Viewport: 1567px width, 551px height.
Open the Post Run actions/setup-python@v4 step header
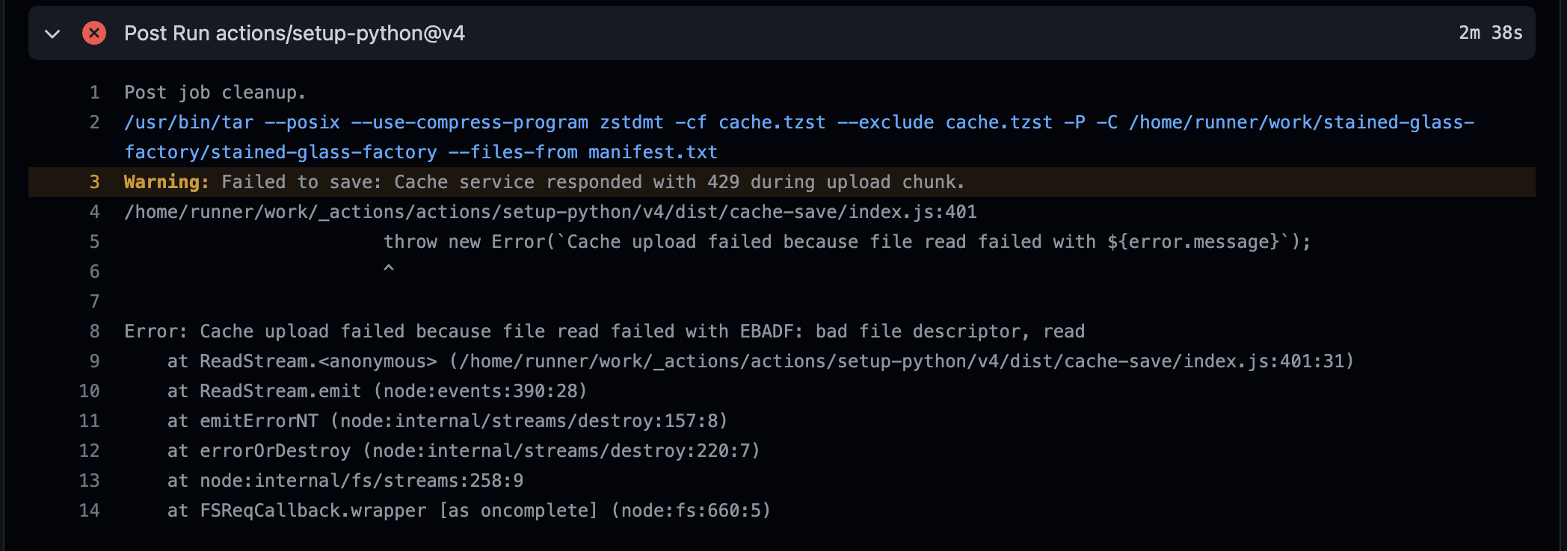(x=782, y=33)
